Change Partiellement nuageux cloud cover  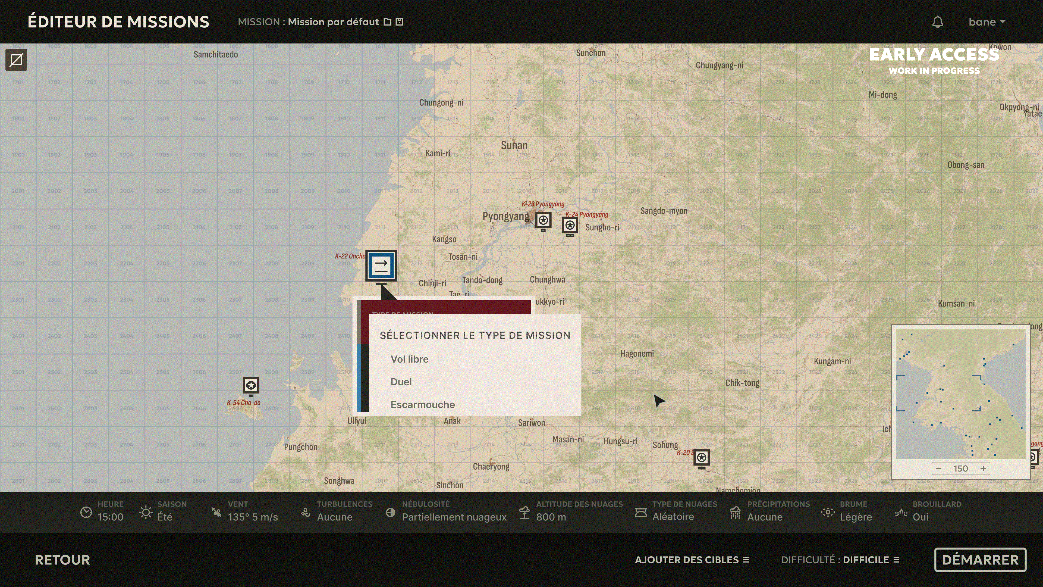pyautogui.click(x=454, y=517)
